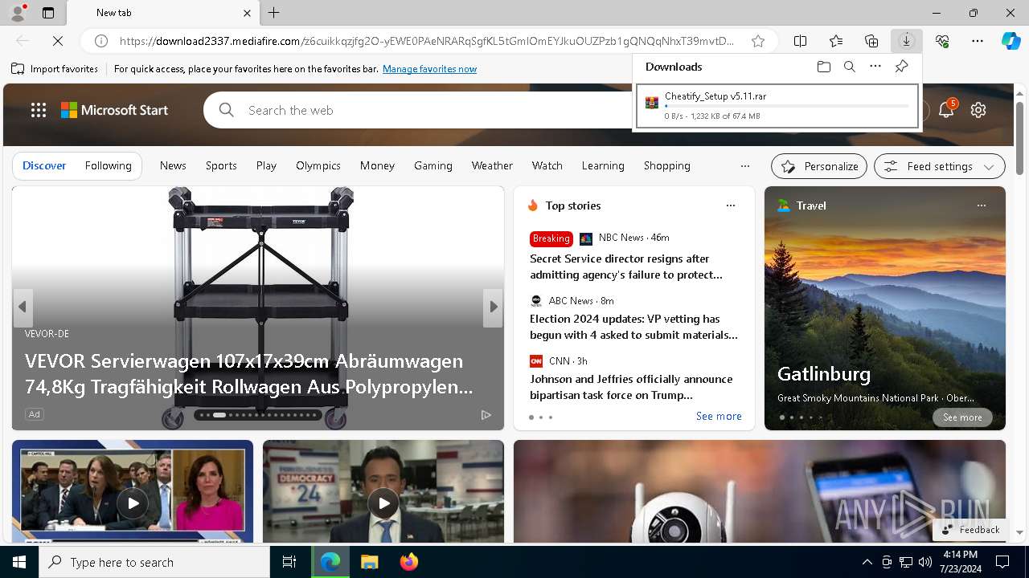Click the Cheatify_Setup v5.11.rar download item
Screen dimensions: 1029x578
point(777,106)
